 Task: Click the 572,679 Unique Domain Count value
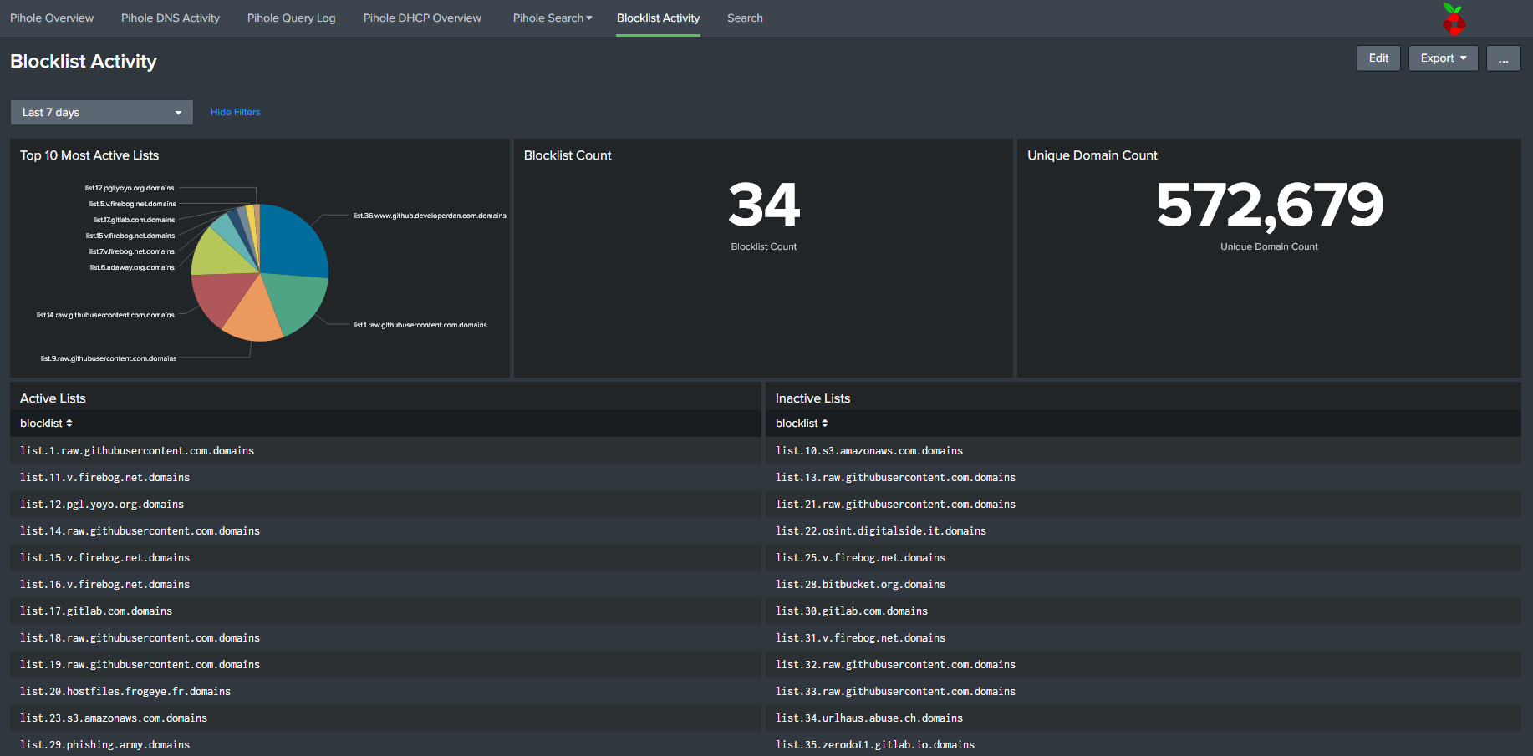pos(1270,205)
